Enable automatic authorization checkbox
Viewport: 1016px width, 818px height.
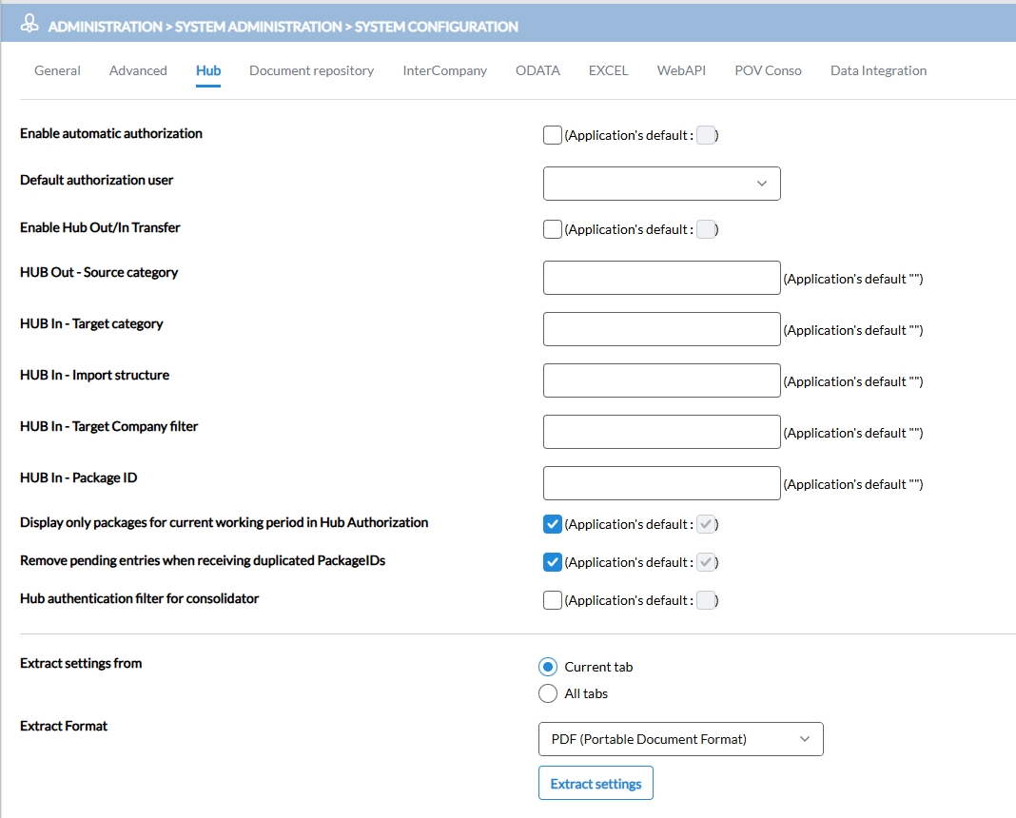point(552,135)
